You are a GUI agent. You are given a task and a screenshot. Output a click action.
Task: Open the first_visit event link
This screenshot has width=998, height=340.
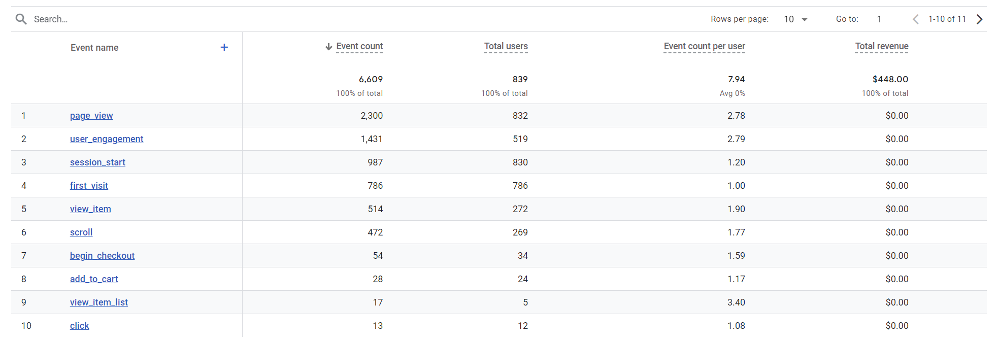pos(89,186)
